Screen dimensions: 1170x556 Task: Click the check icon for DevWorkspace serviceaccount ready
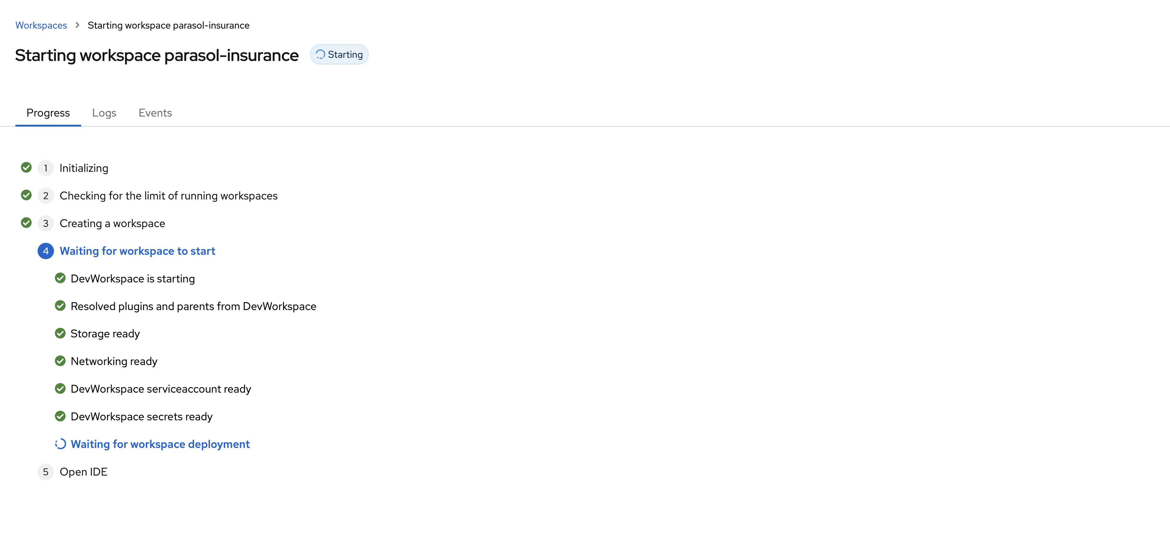point(60,389)
